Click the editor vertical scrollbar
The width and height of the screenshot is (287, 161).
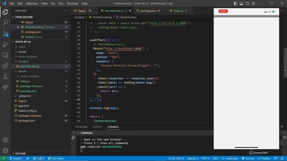click(285, 62)
